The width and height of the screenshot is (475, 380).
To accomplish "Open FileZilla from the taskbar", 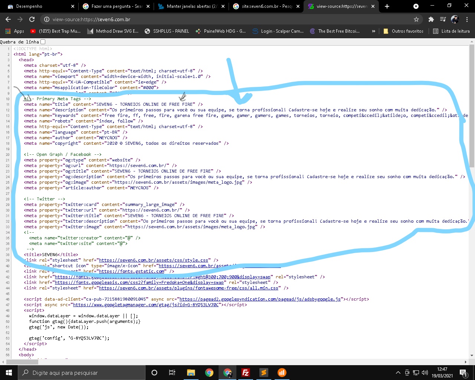I will pyautogui.click(x=245, y=373).
